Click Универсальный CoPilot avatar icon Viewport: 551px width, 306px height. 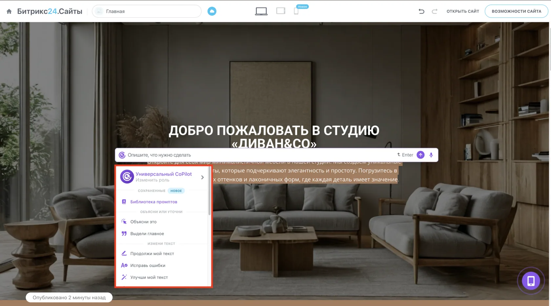pos(127,177)
